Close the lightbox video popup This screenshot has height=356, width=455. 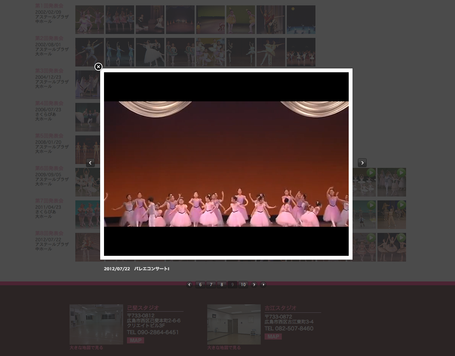coord(98,67)
